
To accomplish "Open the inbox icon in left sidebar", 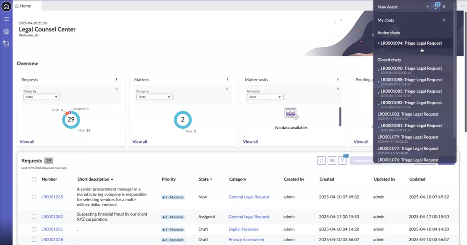I will [6, 44].
